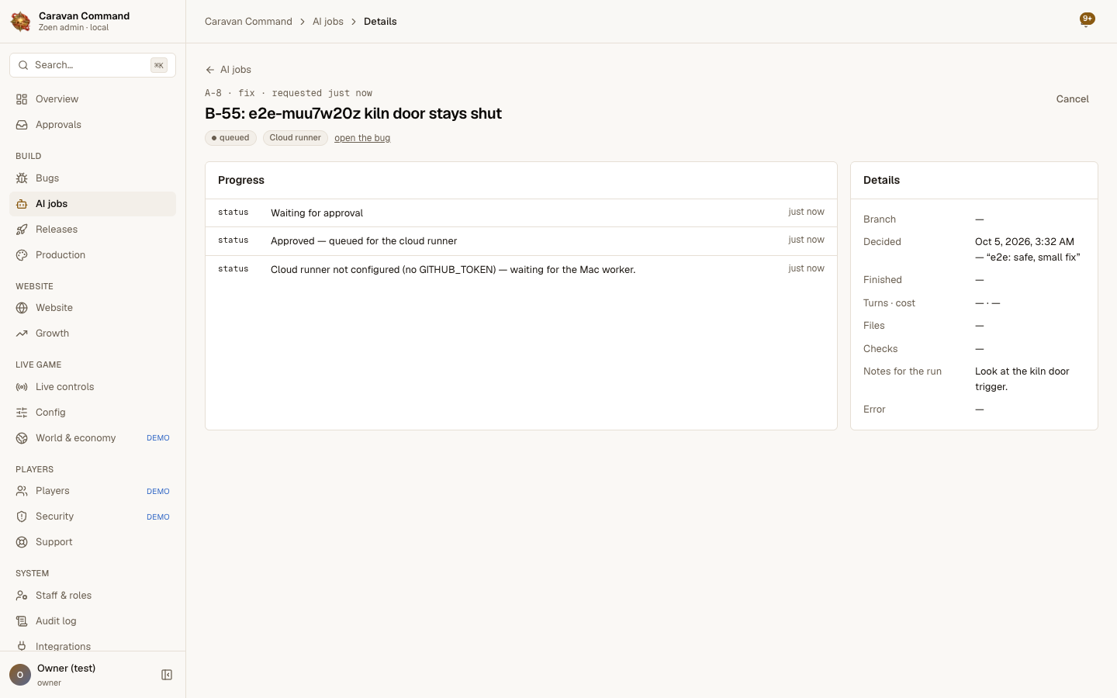Select the Bugs beetle icon

(22, 178)
